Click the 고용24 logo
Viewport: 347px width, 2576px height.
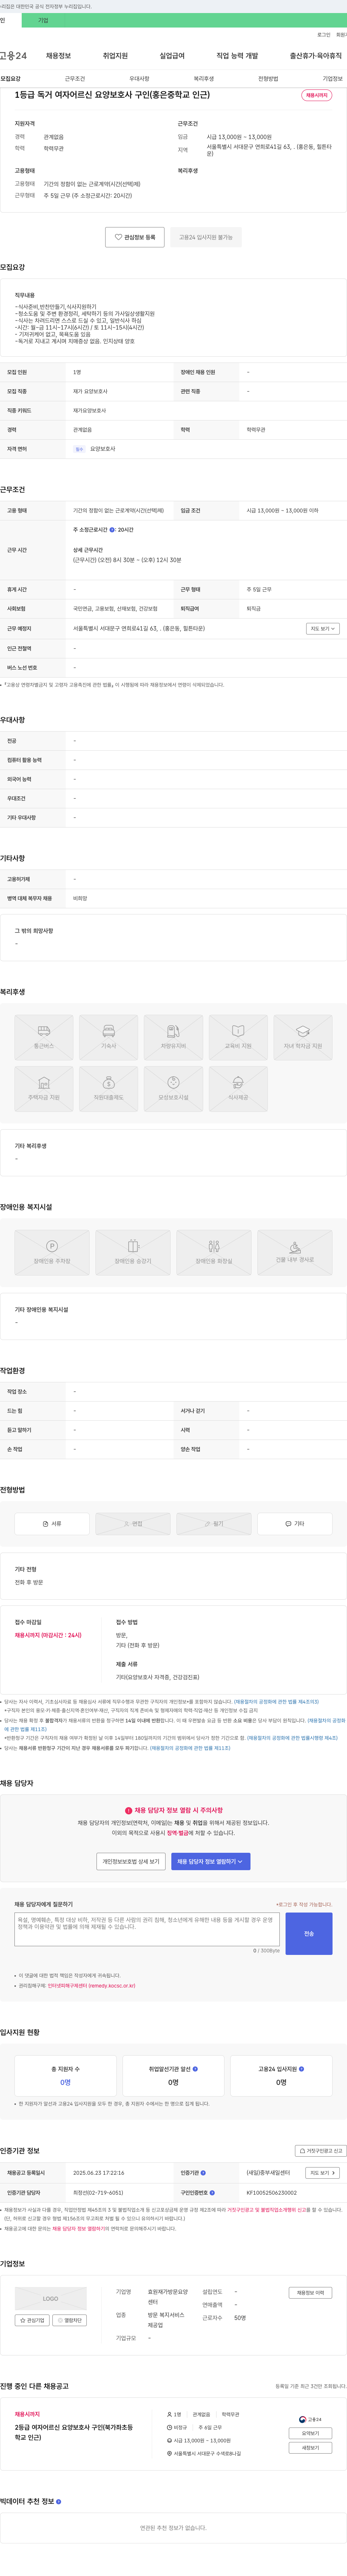13,56
